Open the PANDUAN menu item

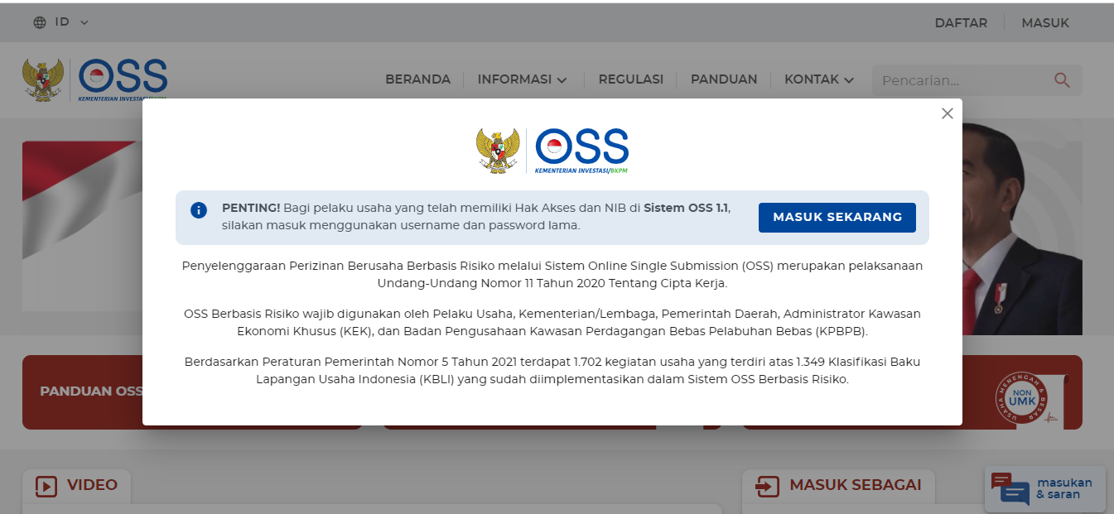click(724, 79)
